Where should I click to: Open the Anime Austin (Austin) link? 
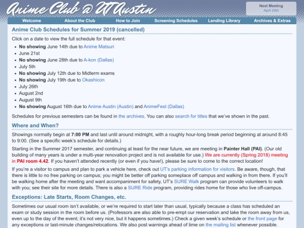(111, 106)
